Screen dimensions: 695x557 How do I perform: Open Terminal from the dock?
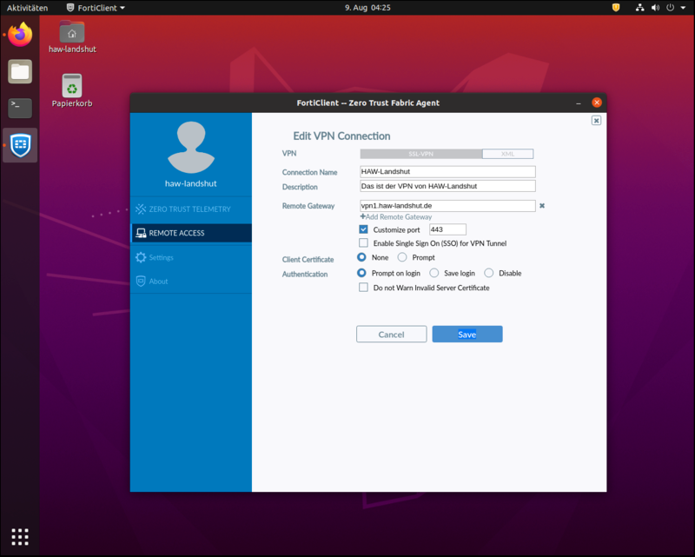[20, 108]
